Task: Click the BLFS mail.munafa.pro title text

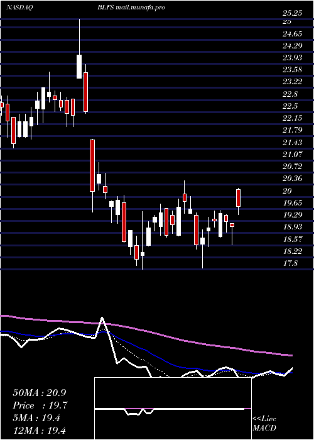Action: [131, 8]
